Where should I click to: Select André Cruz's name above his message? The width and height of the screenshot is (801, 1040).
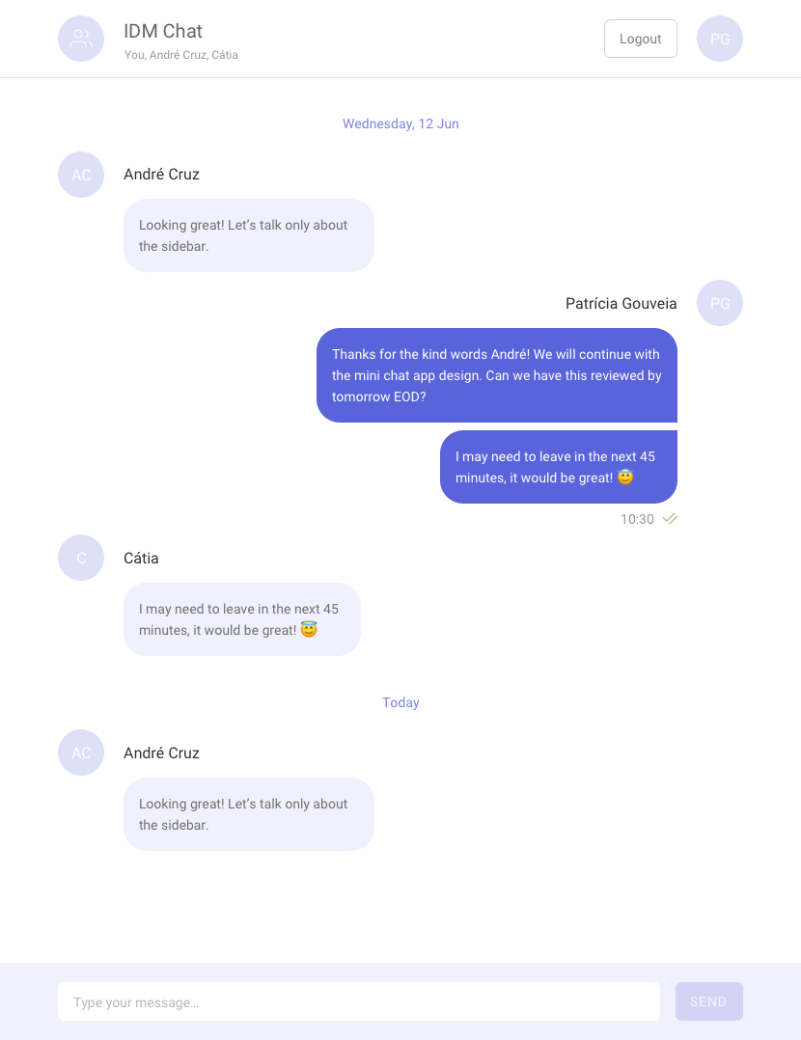coord(161,175)
